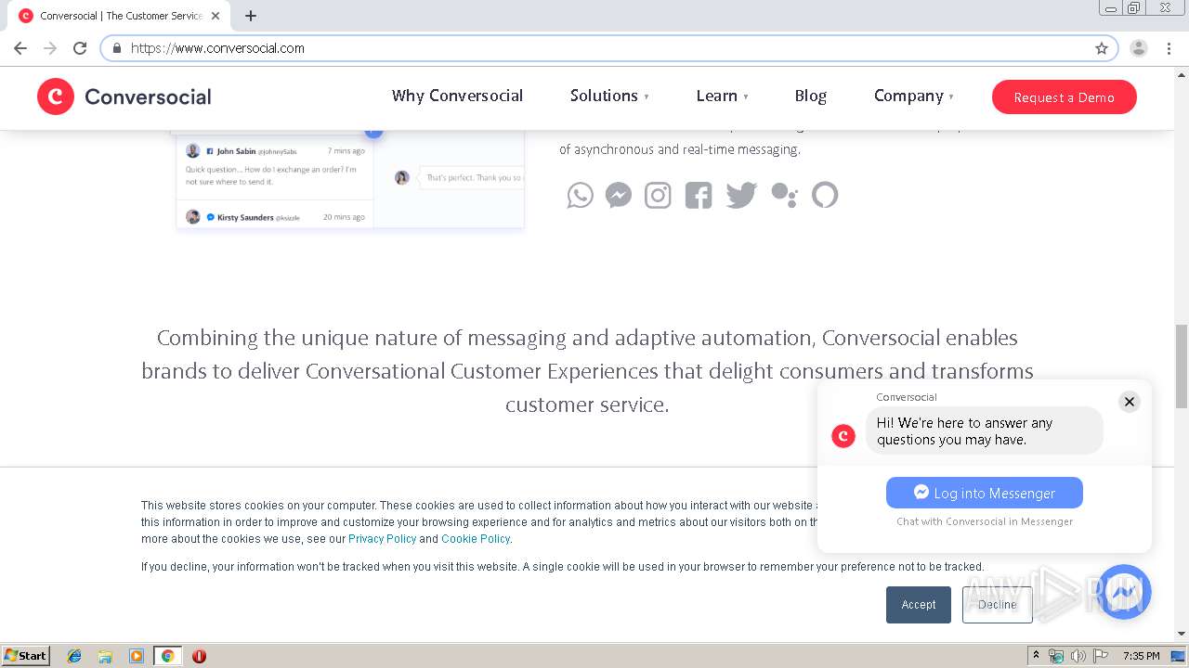1189x668 pixels.
Task: Open the round Messenger chat bubble launcher
Action: pos(1124,592)
